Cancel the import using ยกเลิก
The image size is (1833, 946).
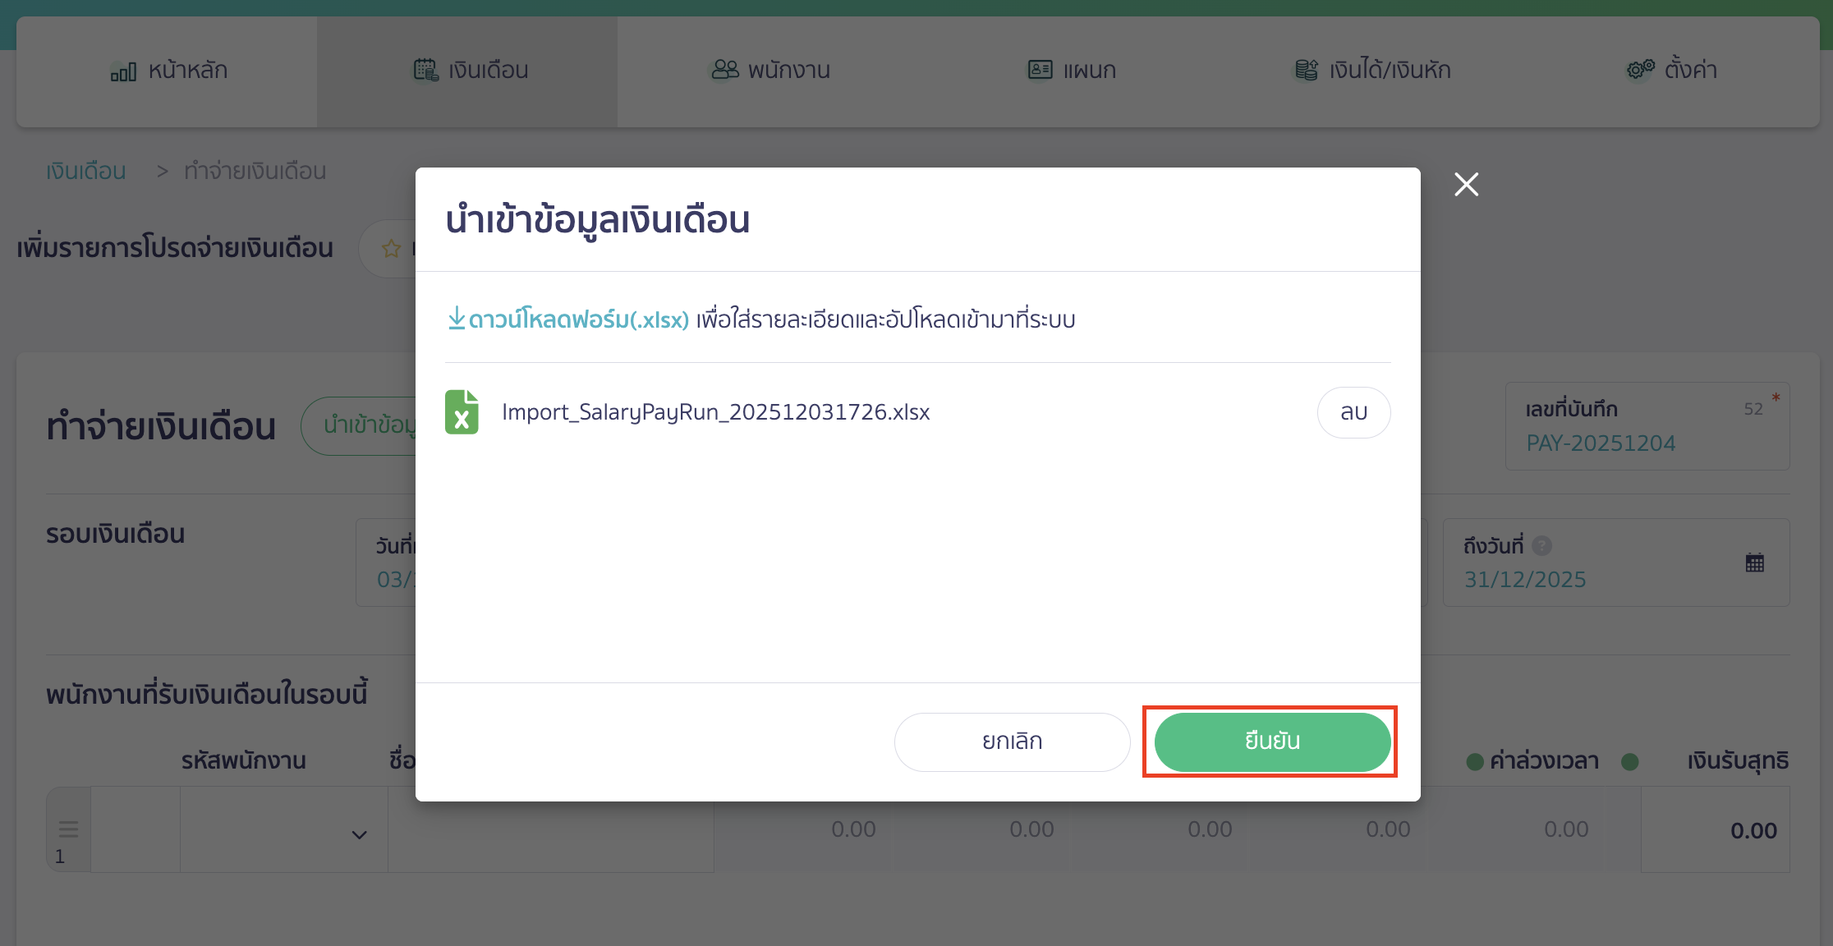[x=1012, y=741]
